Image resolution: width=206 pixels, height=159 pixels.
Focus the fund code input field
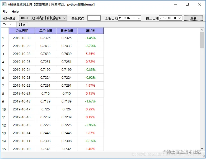pyautogui.click(x=94, y=18)
